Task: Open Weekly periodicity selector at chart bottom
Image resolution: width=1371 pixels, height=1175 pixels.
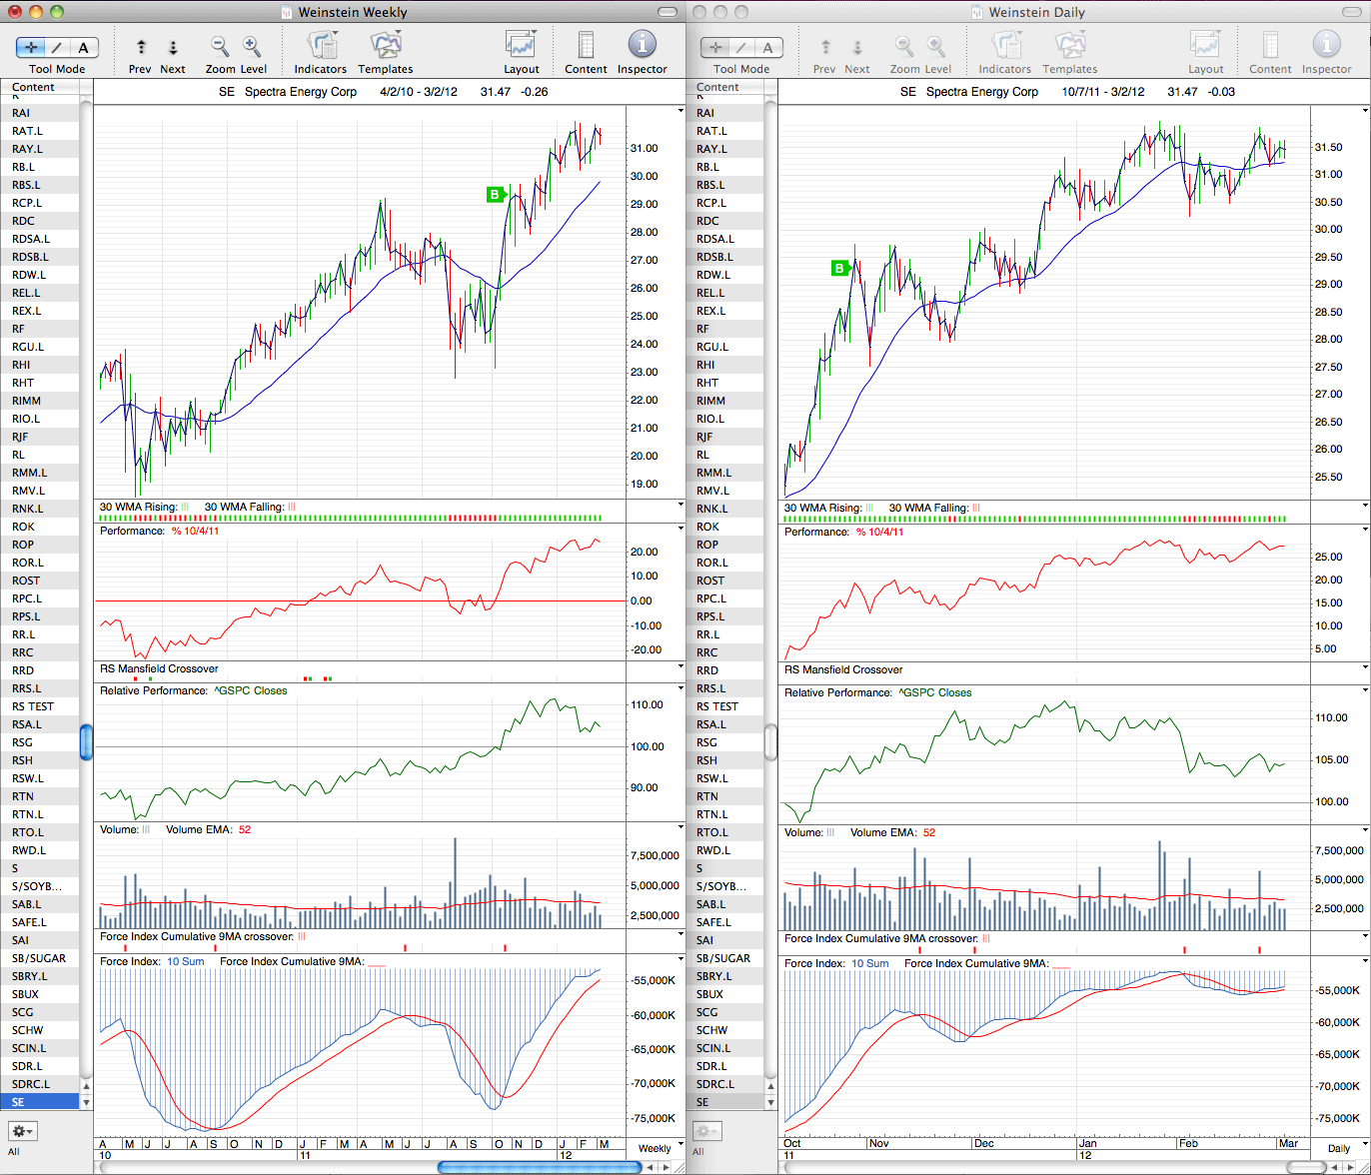Action: (x=655, y=1148)
